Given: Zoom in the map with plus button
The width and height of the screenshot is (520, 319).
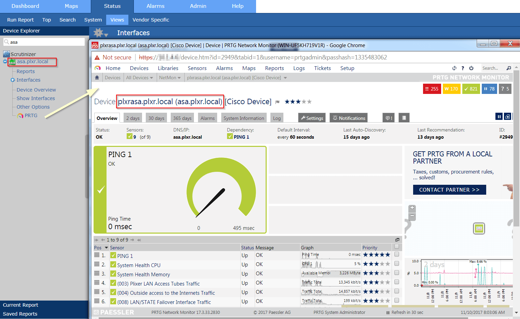Looking at the screenshot, I should click(x=412, y=208).
